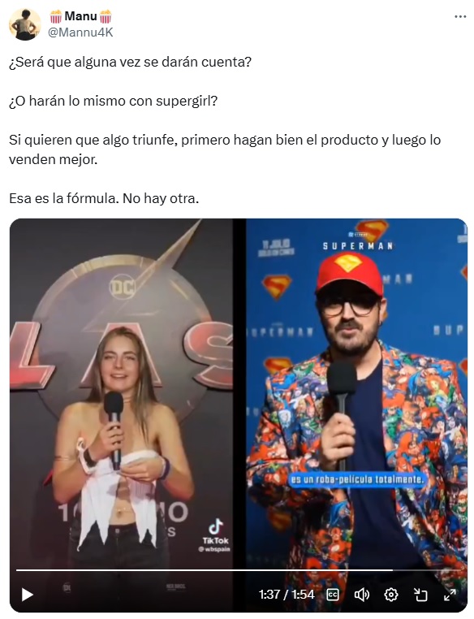The height and width of the screenshot is (619, 474).
Task: Toggle picture-in-picture mode icon
Action: 420,595
